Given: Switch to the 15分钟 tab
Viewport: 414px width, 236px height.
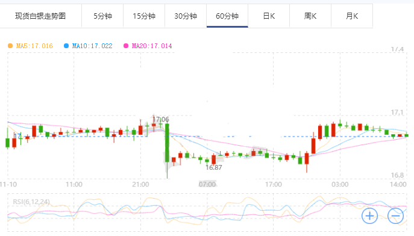Looking at the screenshot, I should click(x=144, y=16).
